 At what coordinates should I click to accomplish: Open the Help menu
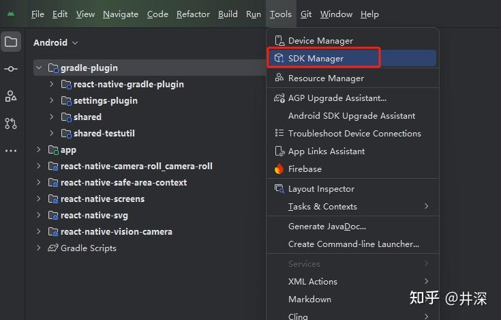coord(369,14)
